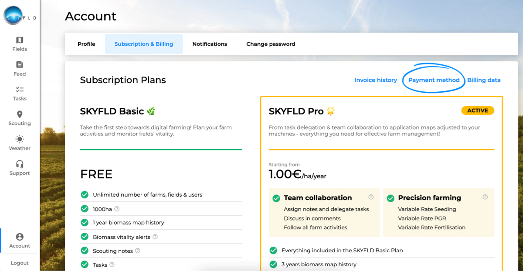Click the ACTIVE badge on SKYFLD Pro
Image resolution: width=523 pixels, height=271 pixels.
(478, 110)
